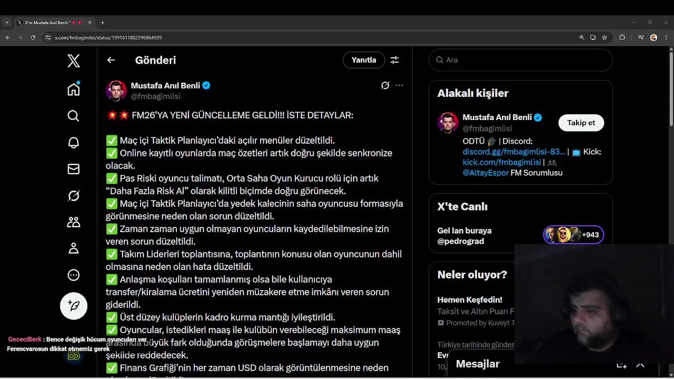Open the media control icon in browser toolbar
674x379 pixels.
(x=641, y=37)
